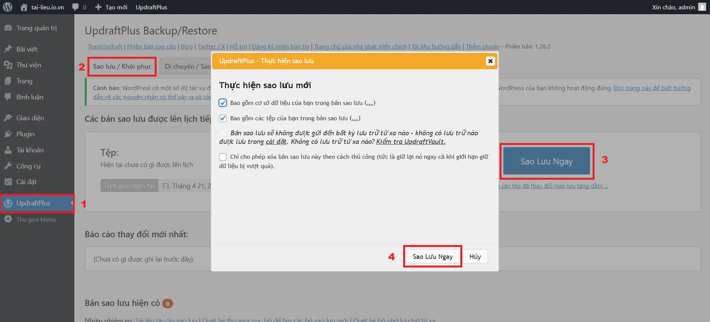The width and height of the screenshot is (710, 322).
Task: Open Bài viết menu item
Action: pos(27,49)
